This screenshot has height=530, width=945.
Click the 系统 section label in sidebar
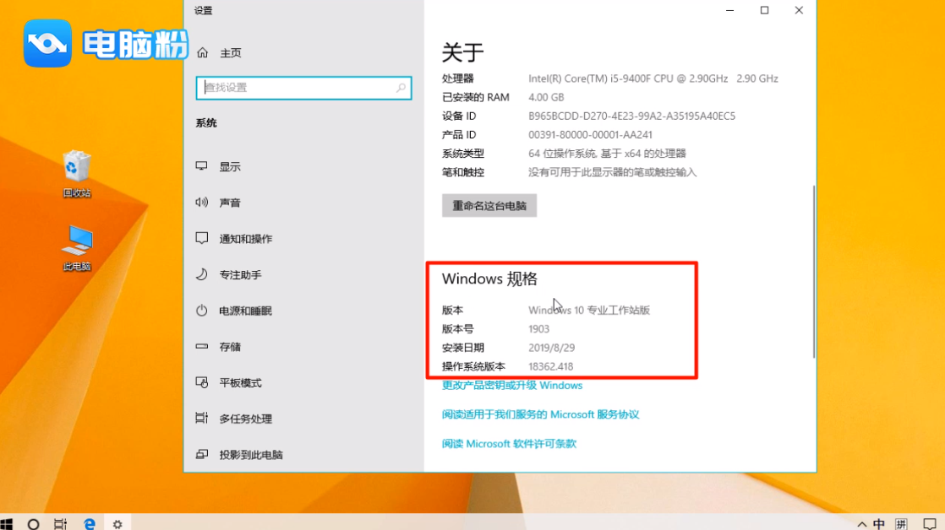tap(206, 122)
